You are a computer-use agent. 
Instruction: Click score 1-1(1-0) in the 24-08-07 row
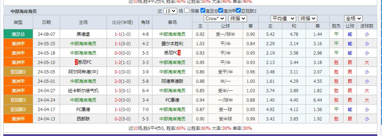click(x=123, y=34)
